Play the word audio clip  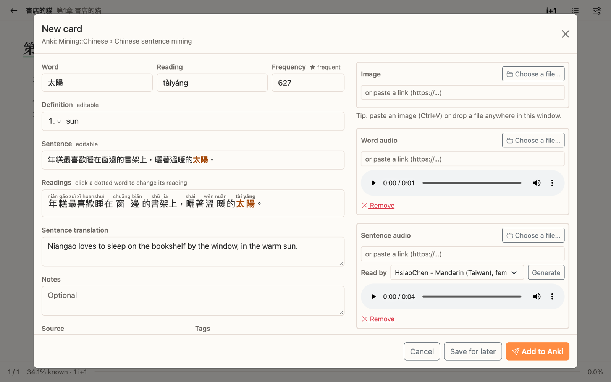pyautogui.click(x=373, y=183)
